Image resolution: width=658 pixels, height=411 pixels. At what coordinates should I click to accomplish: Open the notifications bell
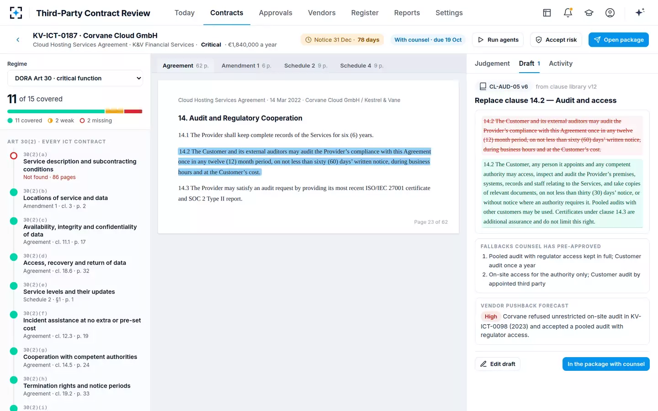point(568,13)
